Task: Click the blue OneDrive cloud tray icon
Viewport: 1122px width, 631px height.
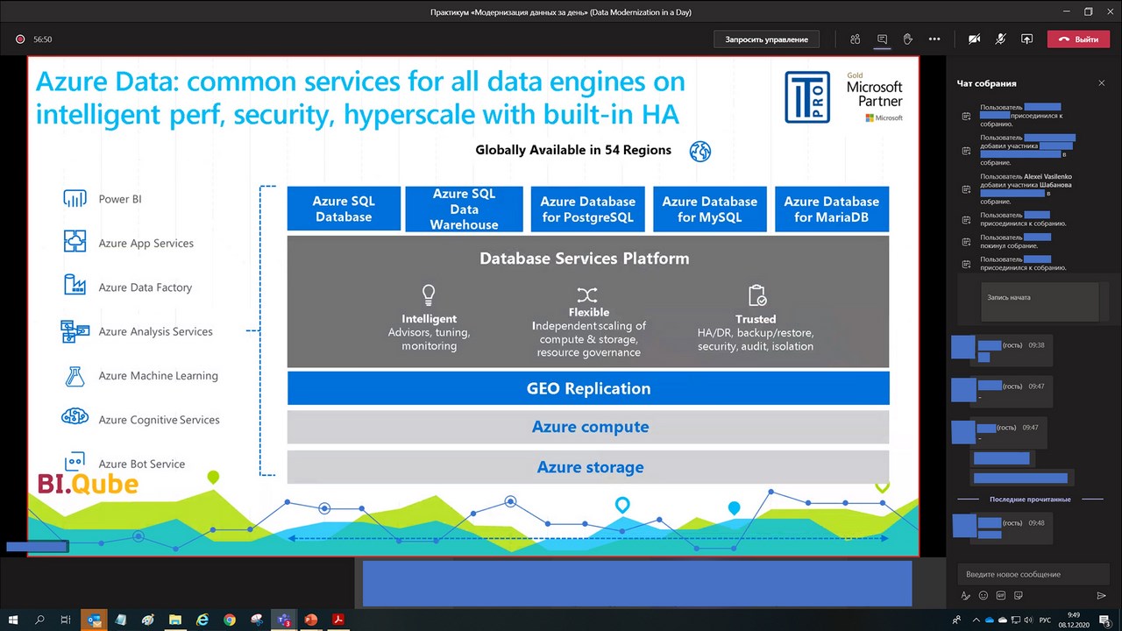Action: (991, 620)
